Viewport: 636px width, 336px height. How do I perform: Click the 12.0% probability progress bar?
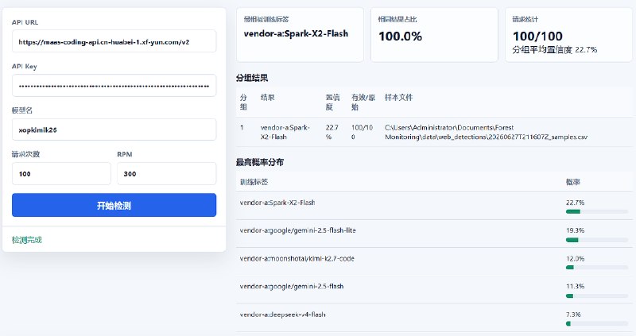click(x=597, y=268)
